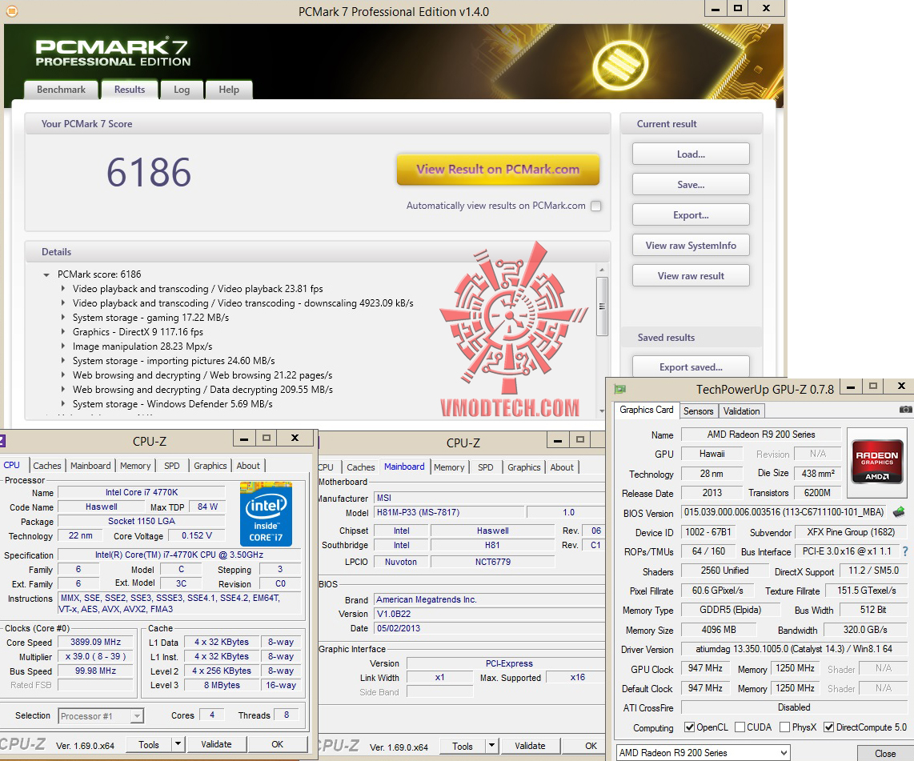Click the GPU-Z screenshot camera icon
Screen dimensions: 914x761
tap(905, 410)
